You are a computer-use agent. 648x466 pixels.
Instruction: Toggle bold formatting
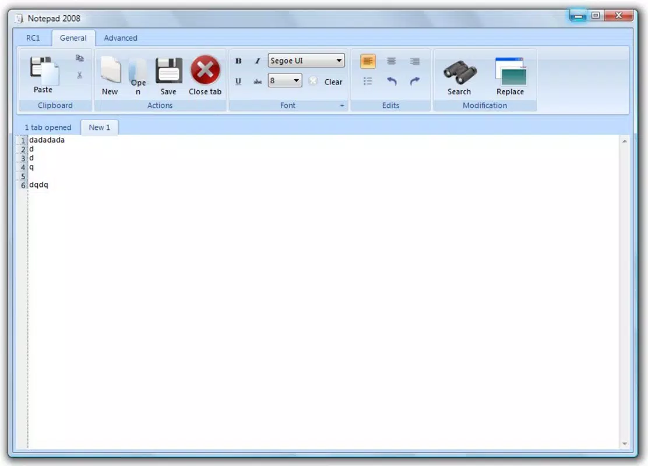pos(238,61)
